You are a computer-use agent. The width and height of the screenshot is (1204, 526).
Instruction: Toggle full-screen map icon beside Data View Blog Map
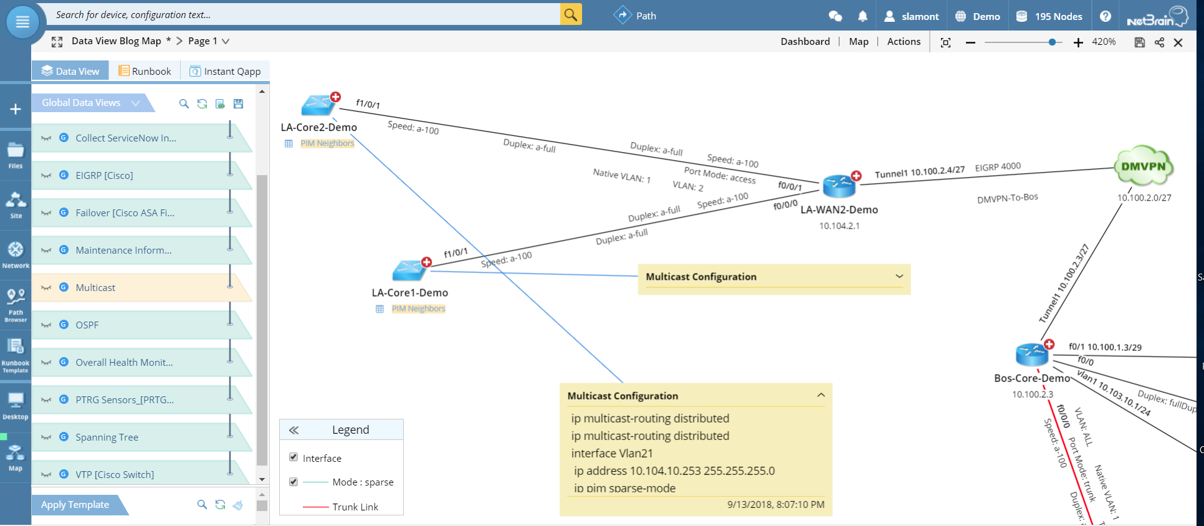(x=57, y=42)
